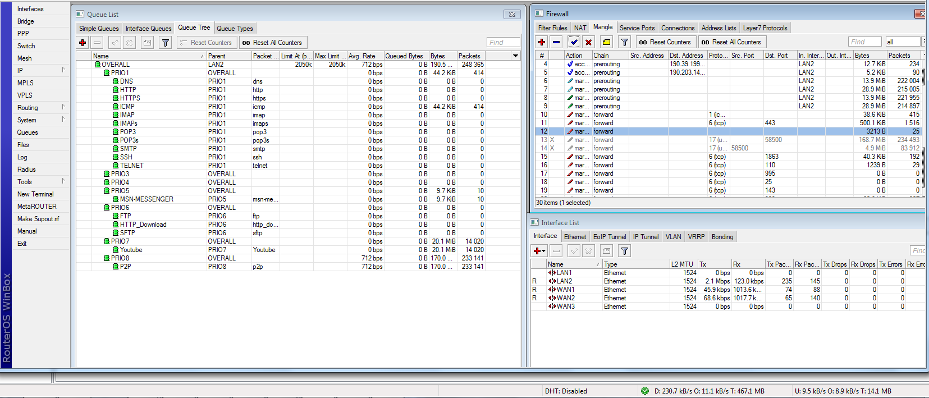The height and width of the screenshot is (398, 929).
Task: Disable selected rule with red X
Action: pyautogui.click(x=588, y=42)
